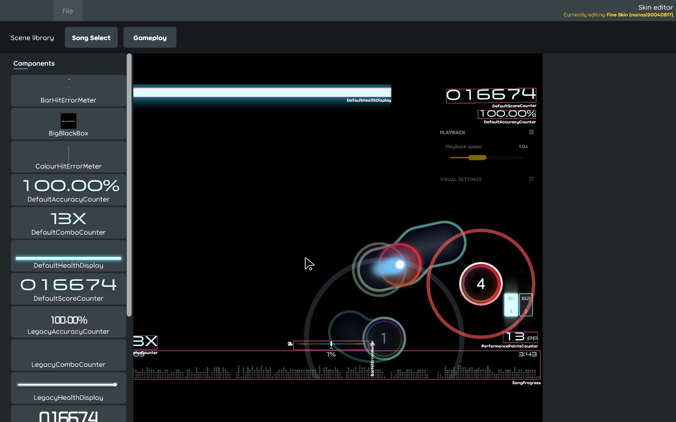676x422 pixels.
Task: Open the VISUAL SETTINGS hamburger menu
Action: tap(531, 179)
